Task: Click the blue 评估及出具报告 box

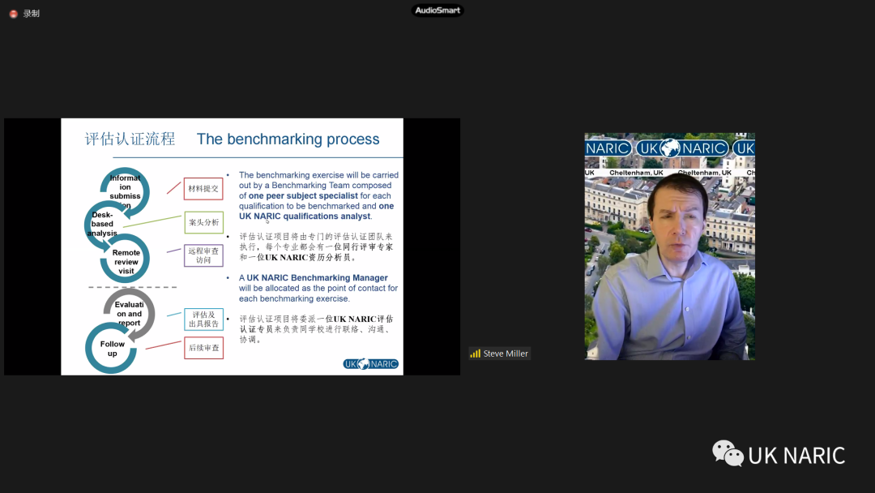Action: pyautogui.click(x=203, y=319)
